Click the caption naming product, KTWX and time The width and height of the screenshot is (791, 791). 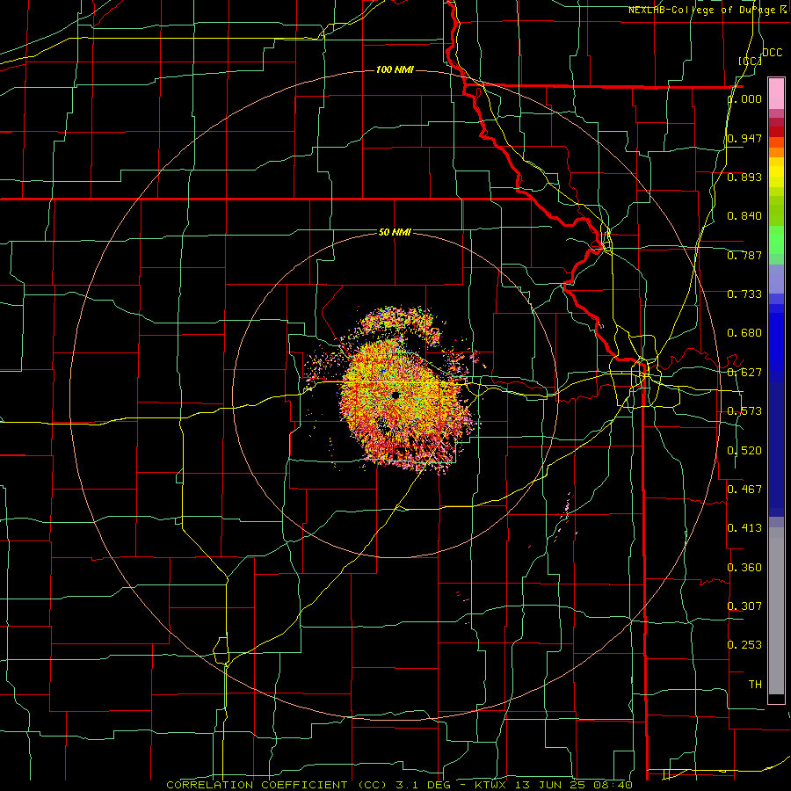400,785
